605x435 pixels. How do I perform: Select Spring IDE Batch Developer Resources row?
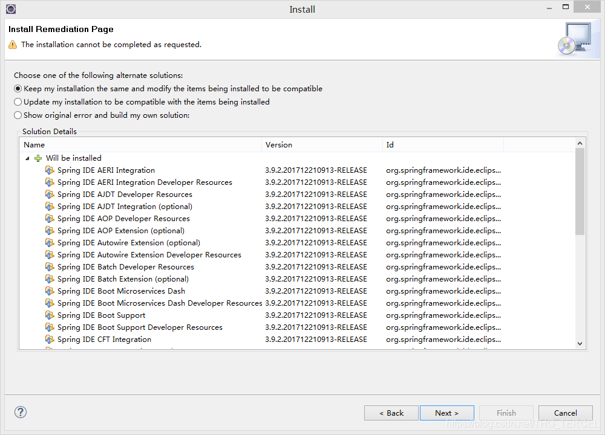tap(126, 266)
